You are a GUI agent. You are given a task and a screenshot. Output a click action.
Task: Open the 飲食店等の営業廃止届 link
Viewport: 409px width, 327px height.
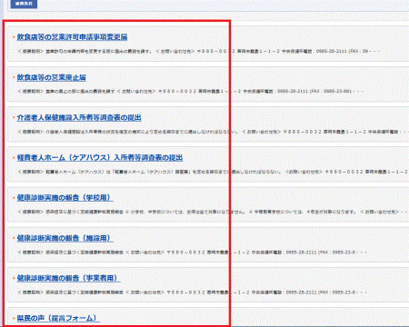pyautogui.click(x=51, y=77)
